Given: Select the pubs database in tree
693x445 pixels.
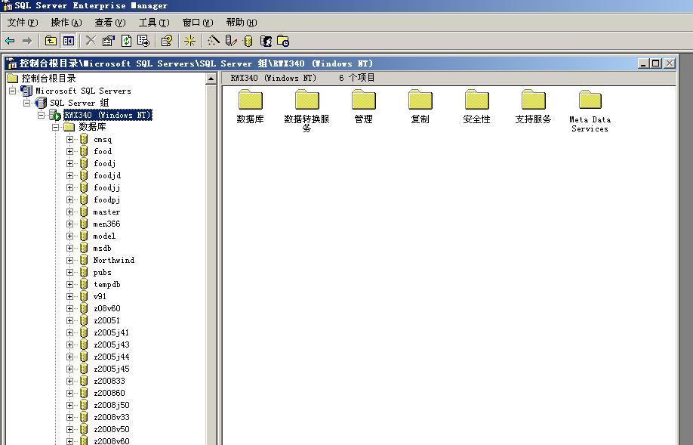Looking at the screenshot, I should [101, 272].
